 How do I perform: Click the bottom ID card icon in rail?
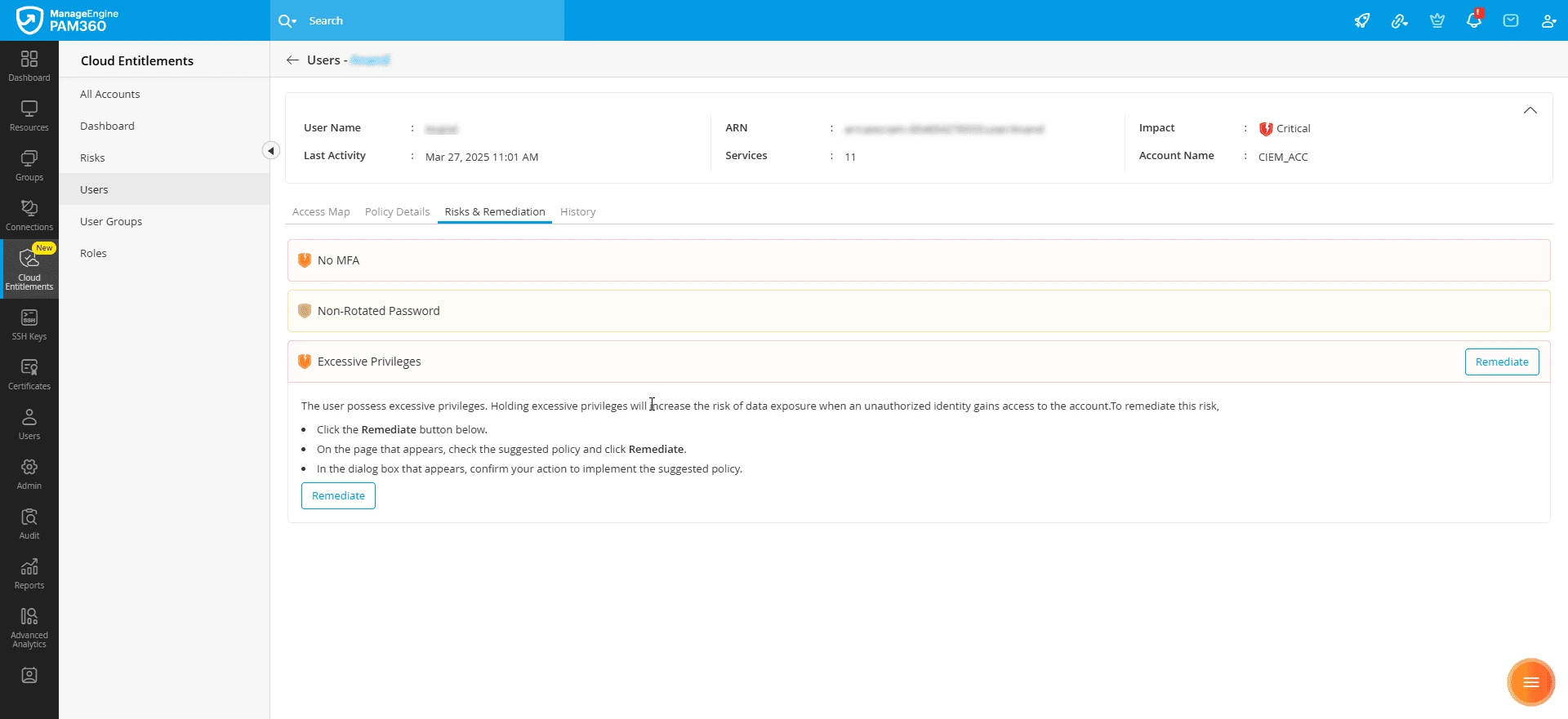29,676
